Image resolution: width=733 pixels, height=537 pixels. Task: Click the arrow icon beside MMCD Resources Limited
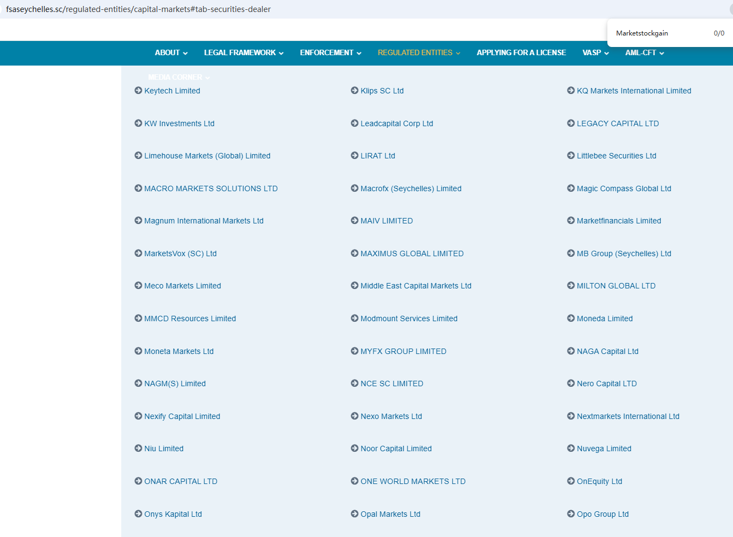[138, 318]
